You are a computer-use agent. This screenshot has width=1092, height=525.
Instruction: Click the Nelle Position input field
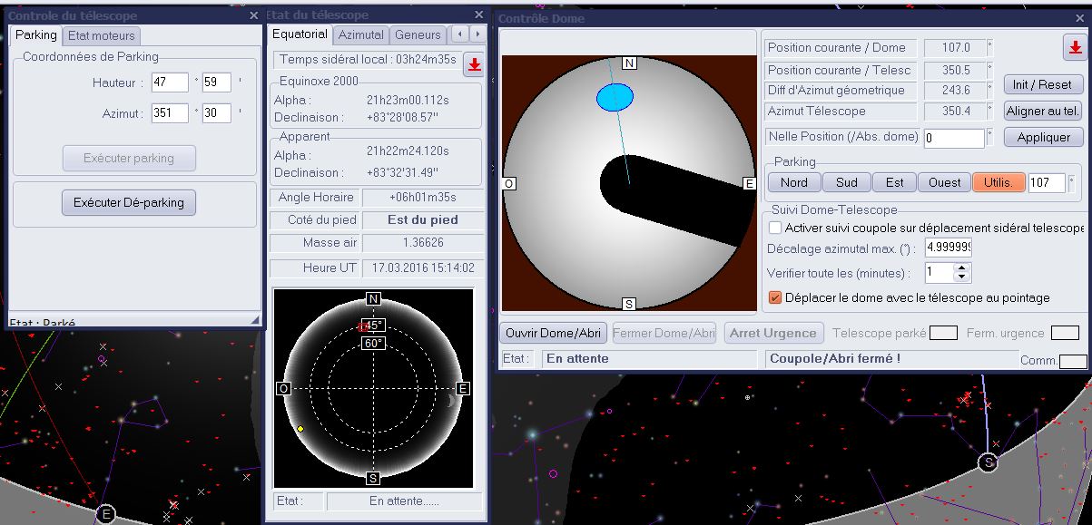(x=954, y=138)
